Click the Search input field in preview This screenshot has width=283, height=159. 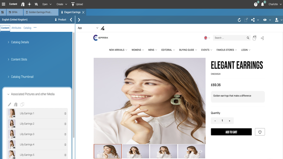point(229,38)
